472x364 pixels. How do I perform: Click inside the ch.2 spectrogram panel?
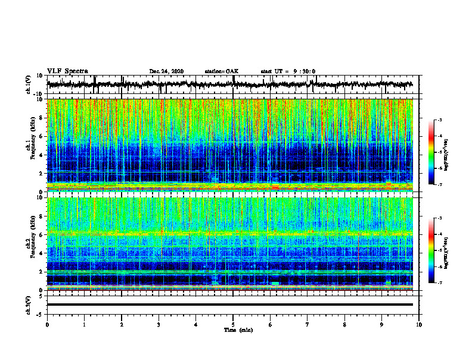(230, 244)
